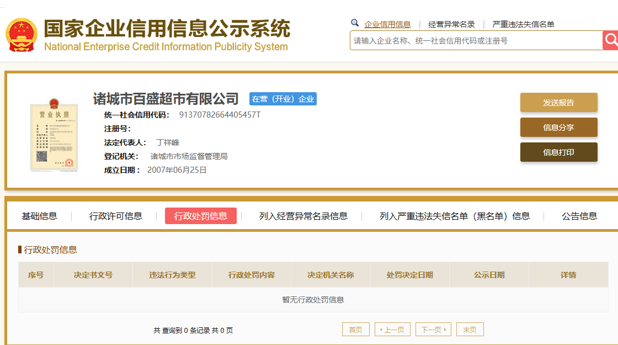Jump to 末页 in pagination
Image resolution: width=618 pixels, height=345 pixels.
pos(470,330)
